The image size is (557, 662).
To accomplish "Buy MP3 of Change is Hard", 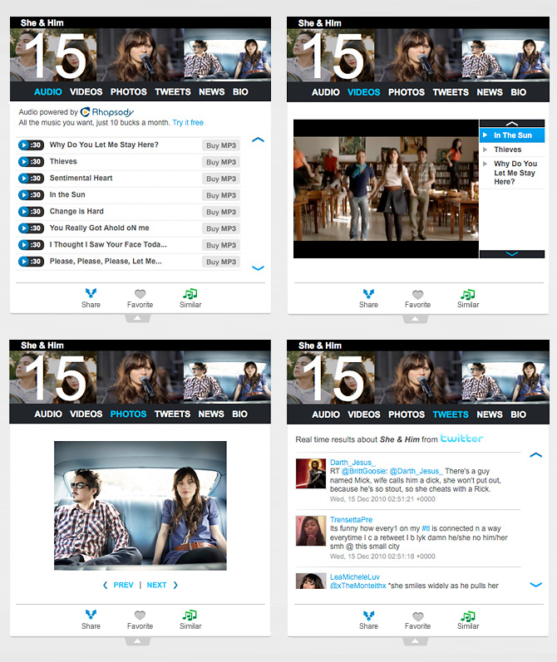I will coord(221,212).
